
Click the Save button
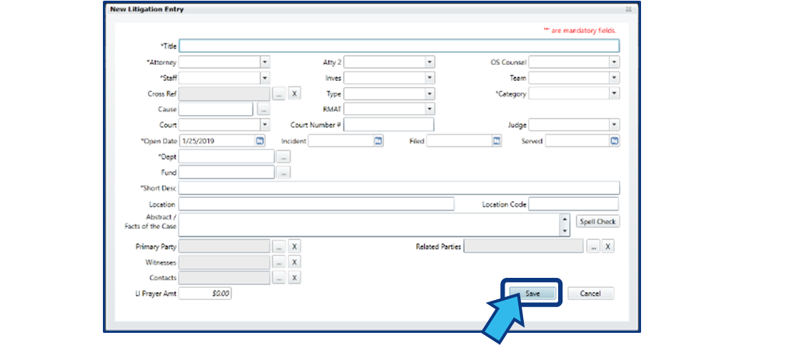532,294
